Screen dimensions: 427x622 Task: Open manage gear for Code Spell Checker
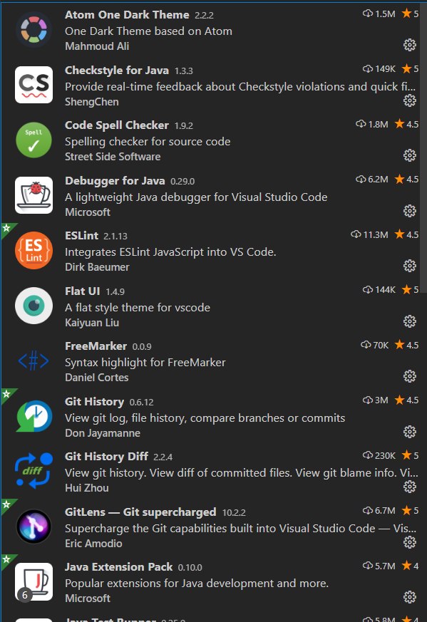click(410, 155)
